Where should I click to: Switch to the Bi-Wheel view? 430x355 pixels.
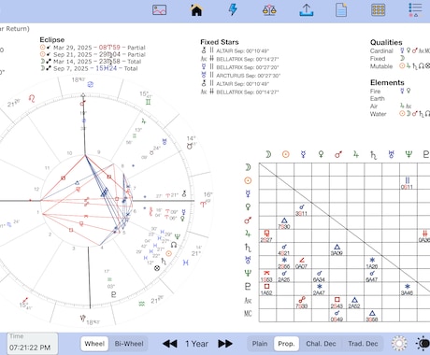(129, 344)
